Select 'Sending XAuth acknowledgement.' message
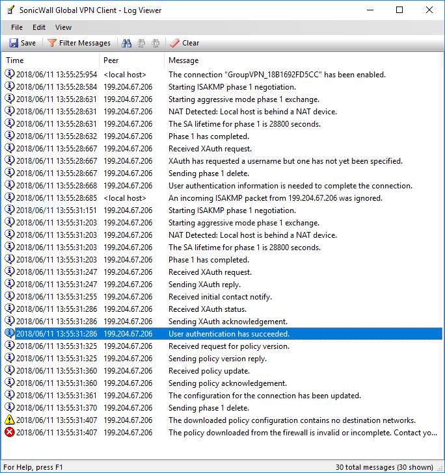The height and width of the screenshot is (473, 445). pos(228,322)
